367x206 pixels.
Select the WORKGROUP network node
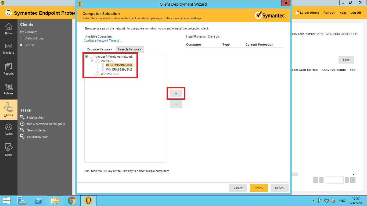point(110,74)
